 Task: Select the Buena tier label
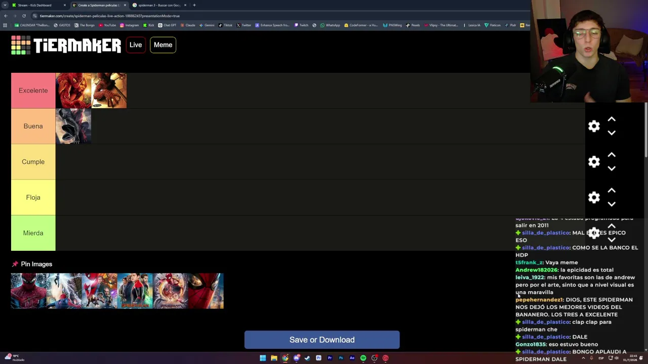(x=33, y=126)
